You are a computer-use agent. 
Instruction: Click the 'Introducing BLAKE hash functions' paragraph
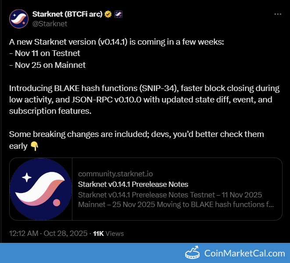[144, 100]
